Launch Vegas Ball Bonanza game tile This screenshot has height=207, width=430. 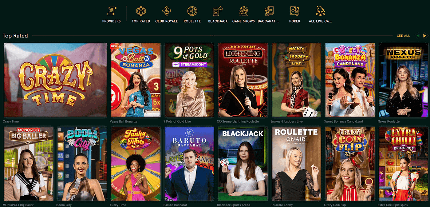(135, 80)
